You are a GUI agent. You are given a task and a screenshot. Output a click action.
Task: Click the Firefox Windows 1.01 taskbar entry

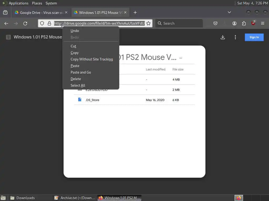(120, 198)
